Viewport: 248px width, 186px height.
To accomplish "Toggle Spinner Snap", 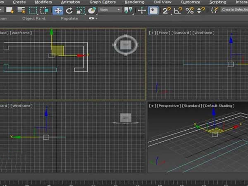I will tap(201, 11).
